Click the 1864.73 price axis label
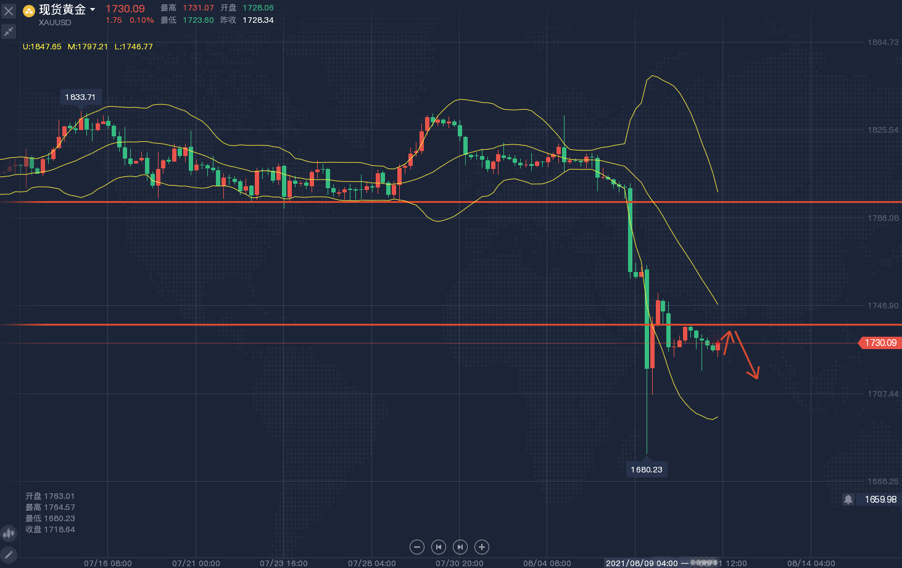902x568 pixels. click(883, 43)
